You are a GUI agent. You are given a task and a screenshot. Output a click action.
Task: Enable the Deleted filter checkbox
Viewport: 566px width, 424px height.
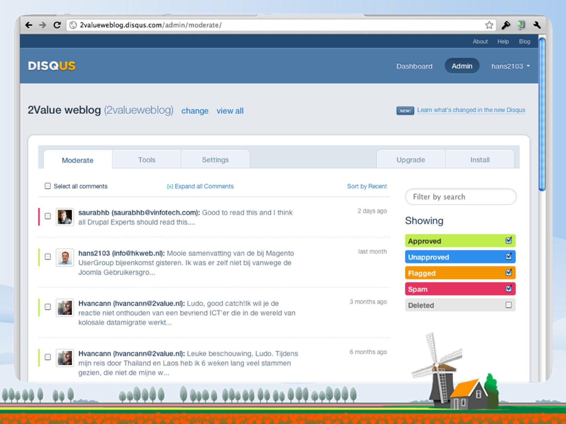pyautogui.click(x=509, y=305)
